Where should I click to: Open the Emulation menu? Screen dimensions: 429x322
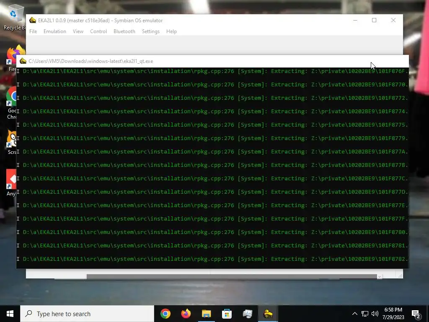(x=55, y=31)
